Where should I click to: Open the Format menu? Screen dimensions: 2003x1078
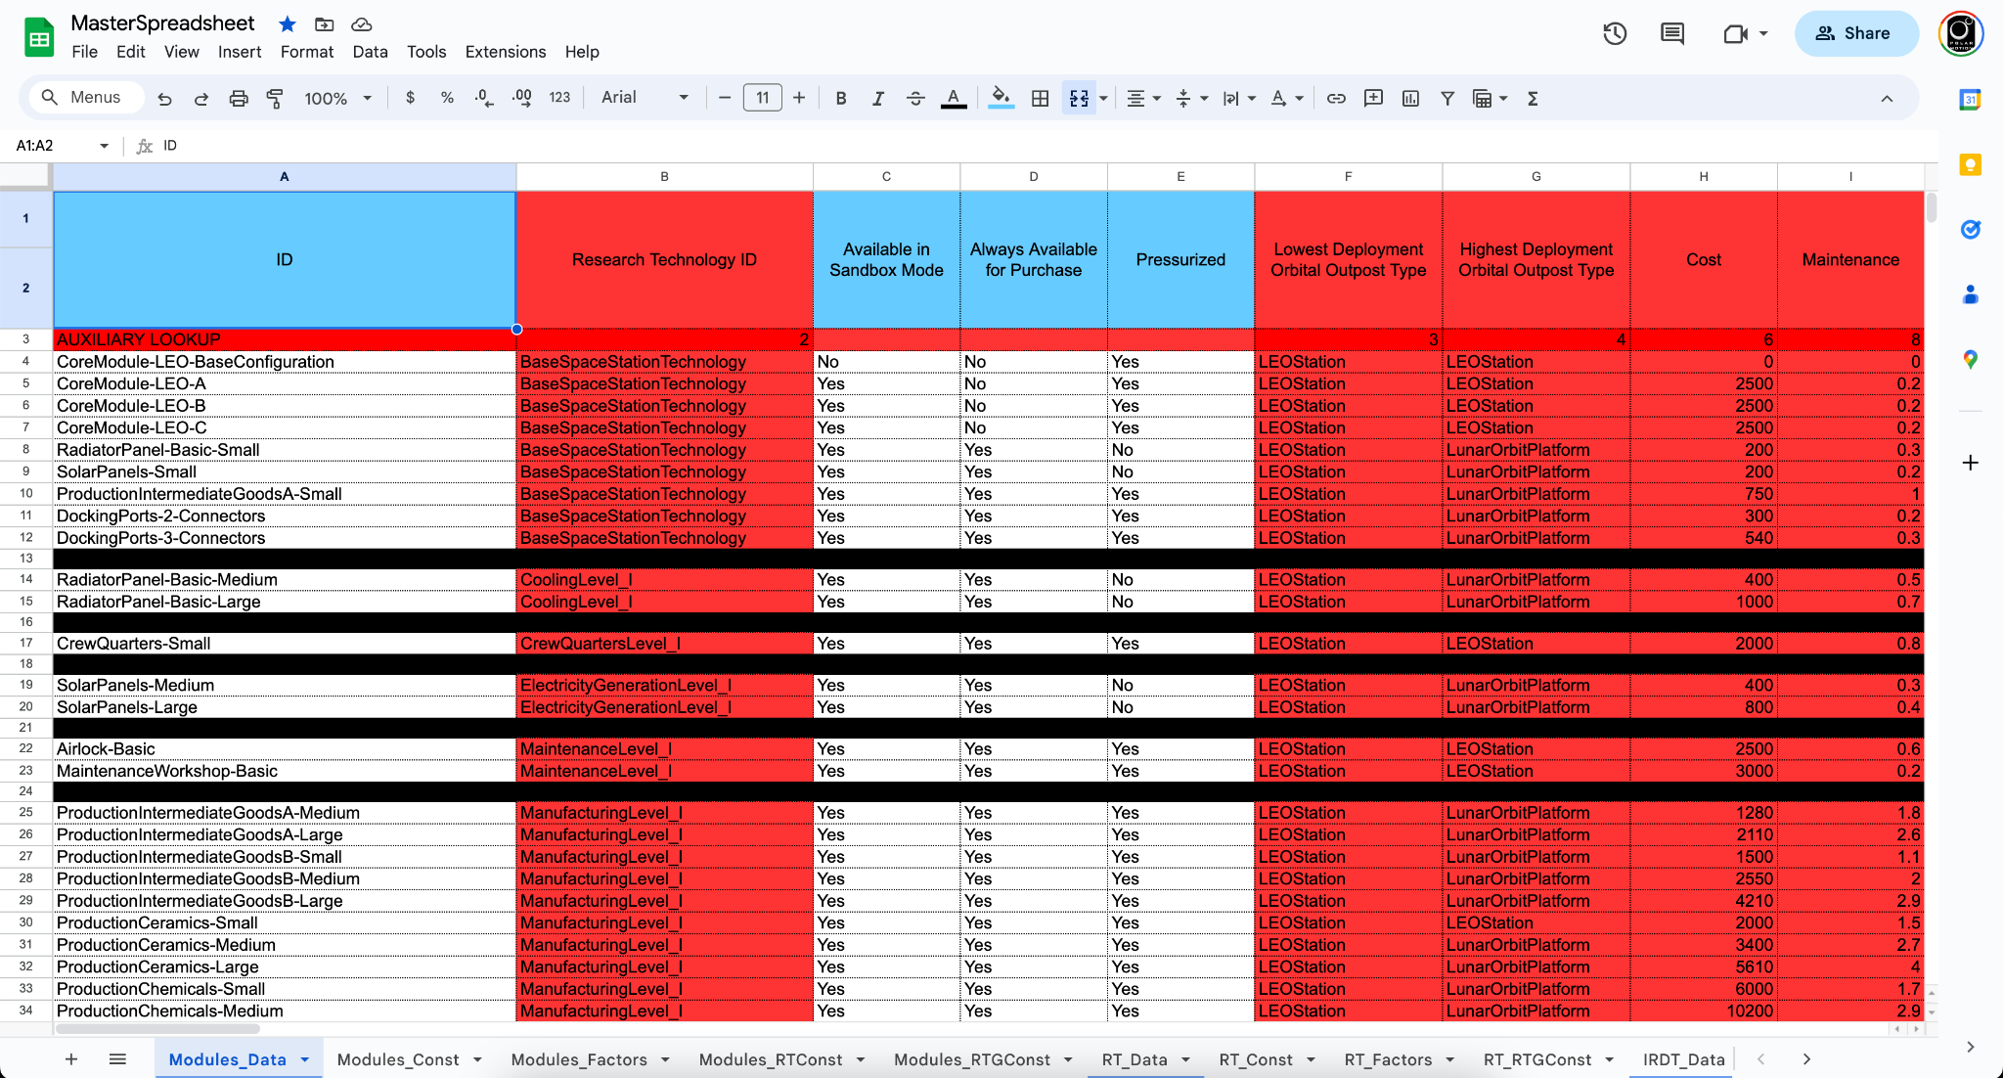[x=307, y=52]
